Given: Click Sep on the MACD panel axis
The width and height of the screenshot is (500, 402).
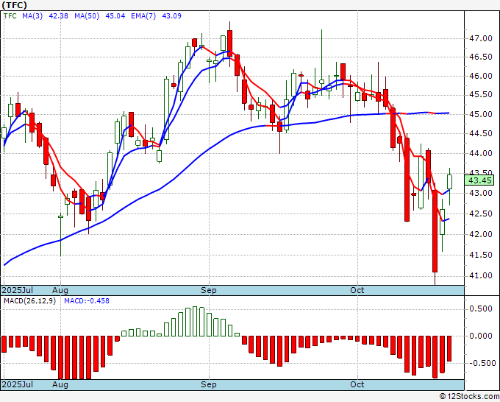Looking at the screenshot, I should [209, 384].
